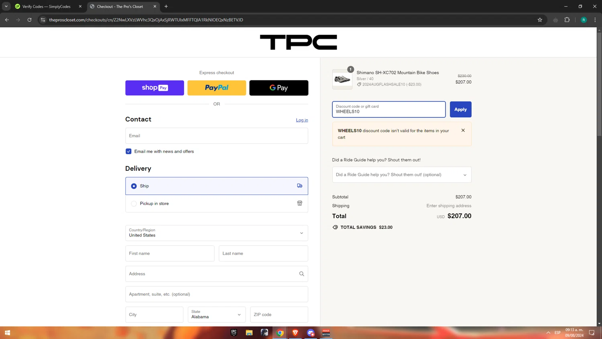Apply the WHEELS10 discount code

pyautogui.click(x=460, y=109)
